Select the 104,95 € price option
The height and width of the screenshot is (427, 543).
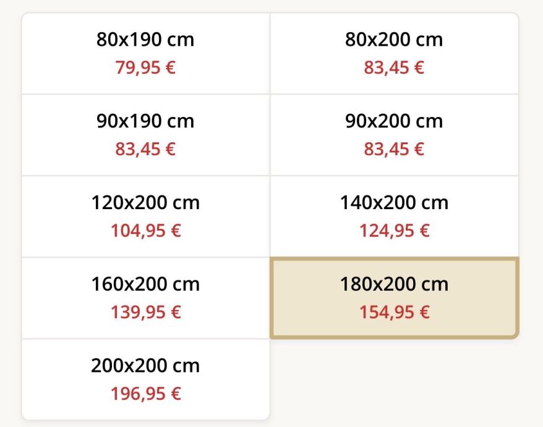[x=145, y=231]
